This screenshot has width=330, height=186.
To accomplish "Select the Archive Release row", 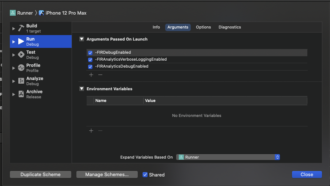I will coord(41,94).
